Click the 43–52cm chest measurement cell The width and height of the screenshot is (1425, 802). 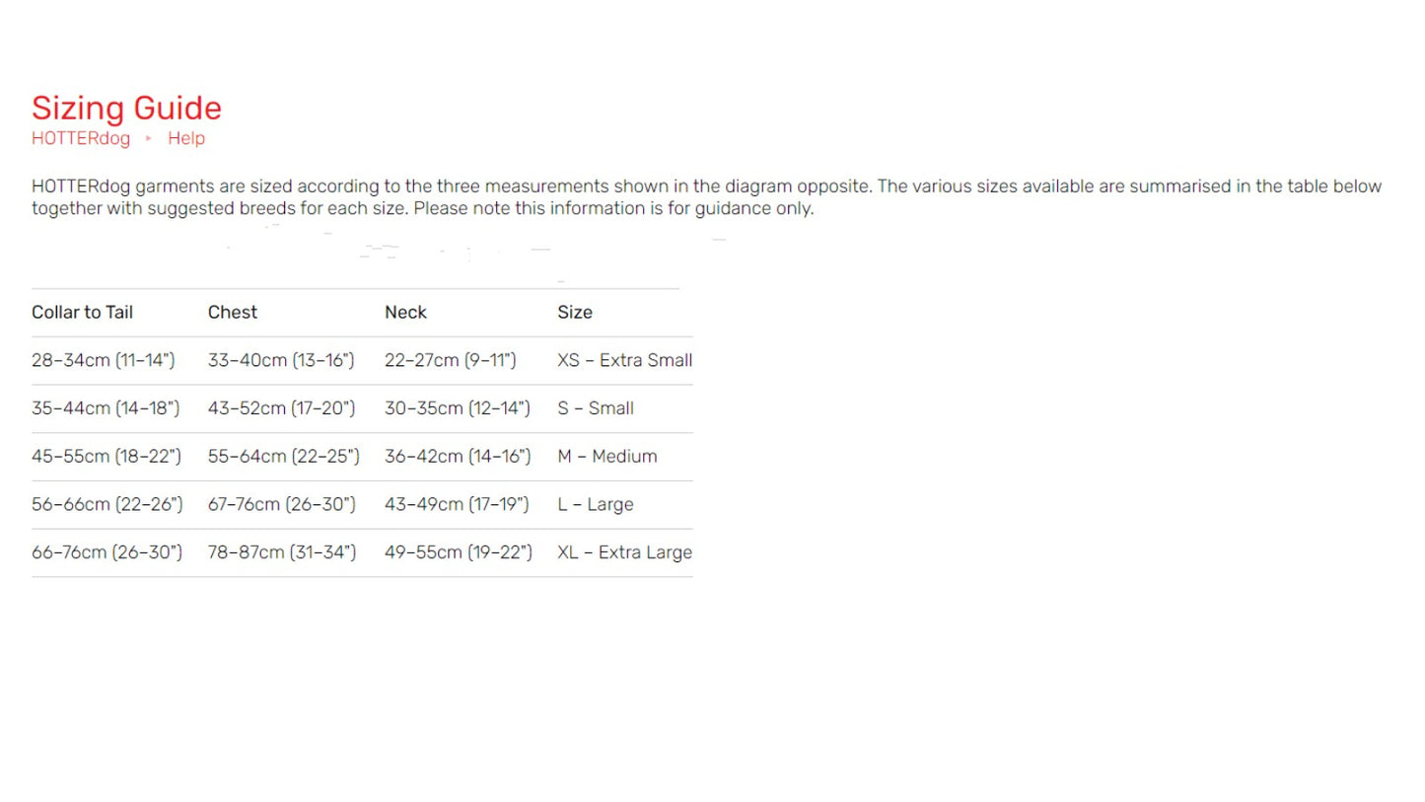click(281, 408)
